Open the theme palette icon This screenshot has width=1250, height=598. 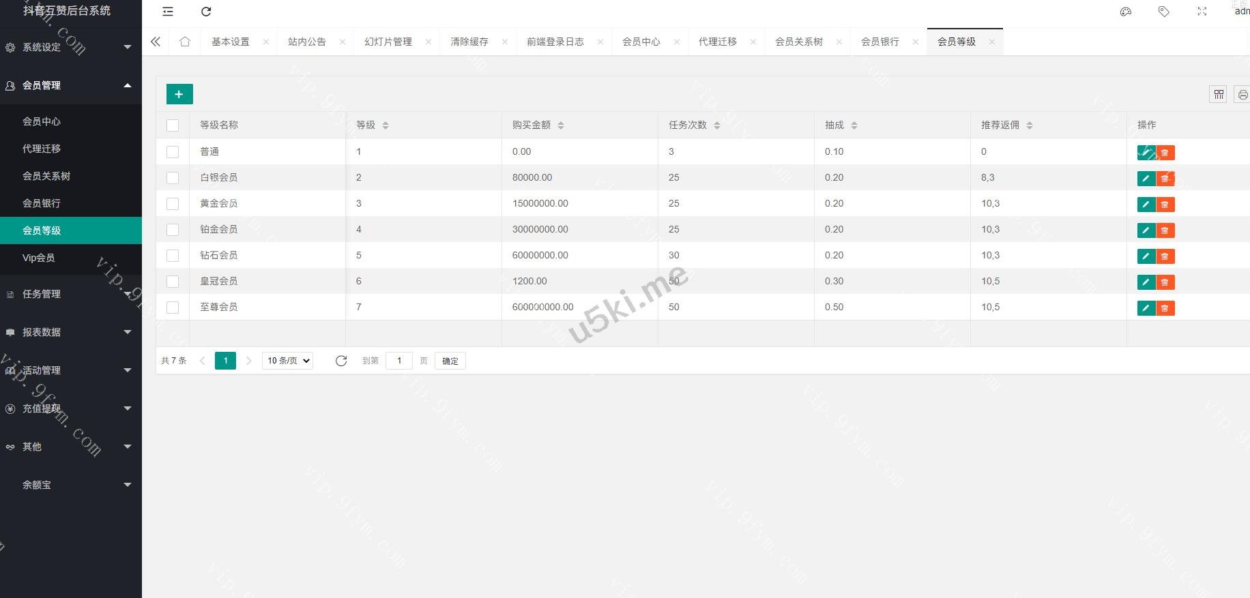pos(1126,12)
